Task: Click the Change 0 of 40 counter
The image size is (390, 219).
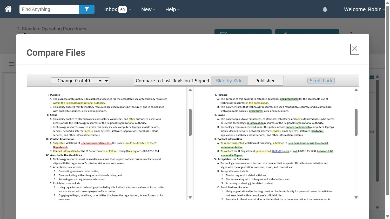Action: [74, 81]
